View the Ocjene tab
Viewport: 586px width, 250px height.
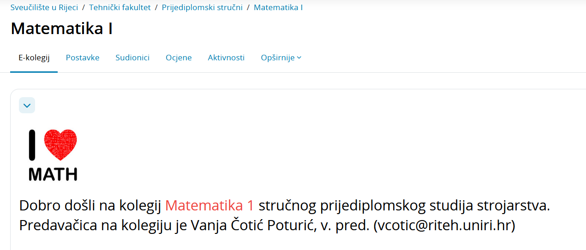click(x=179, y=58)
